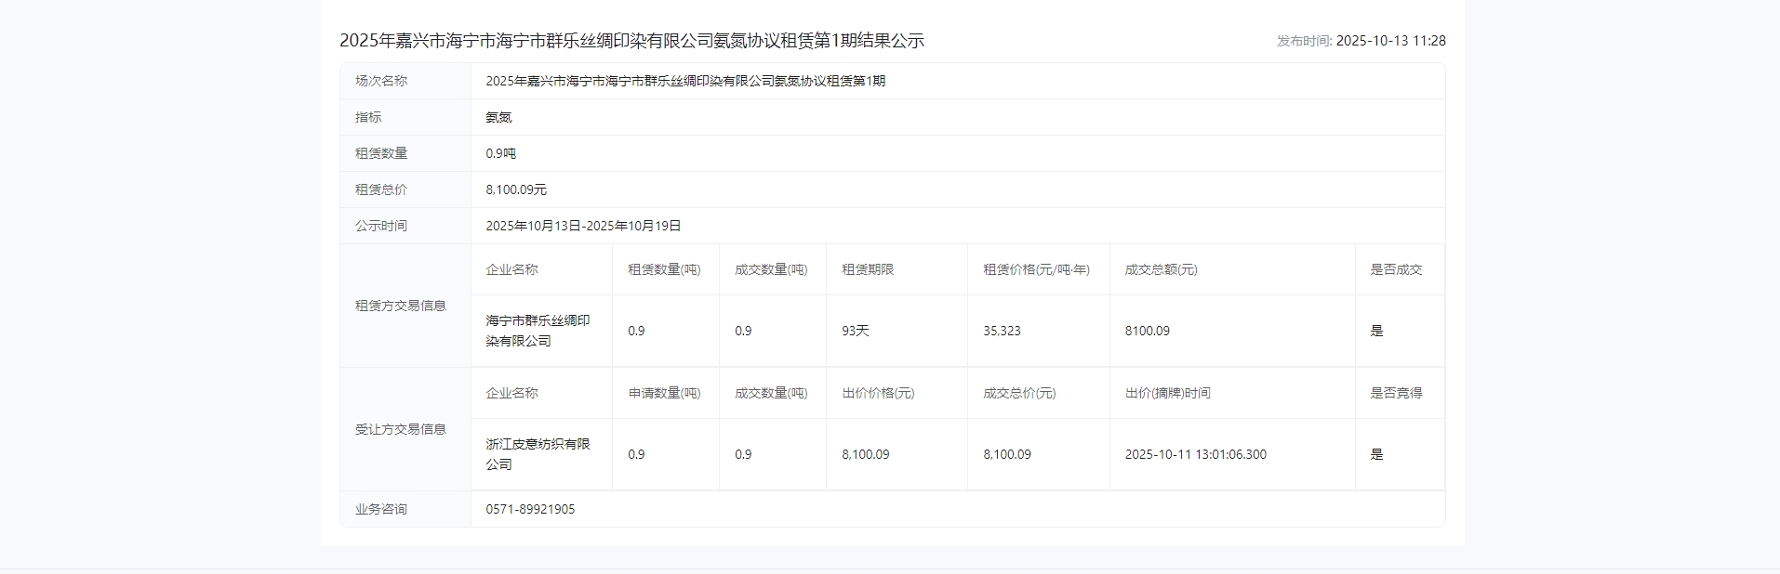Click company name 海宁市群乐丝绸印染有限公司 in the table

click(538, 331)
